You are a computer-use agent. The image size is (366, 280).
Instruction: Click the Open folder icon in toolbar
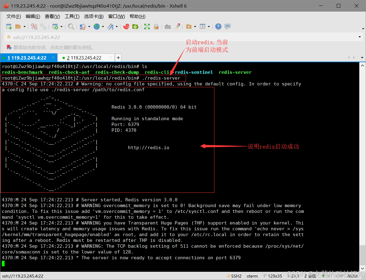pos(19,27)
